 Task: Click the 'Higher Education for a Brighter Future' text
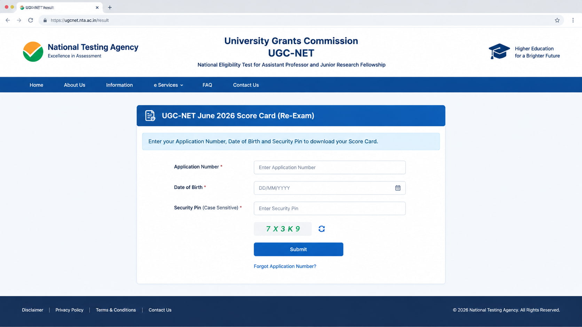tap(537, 52)
